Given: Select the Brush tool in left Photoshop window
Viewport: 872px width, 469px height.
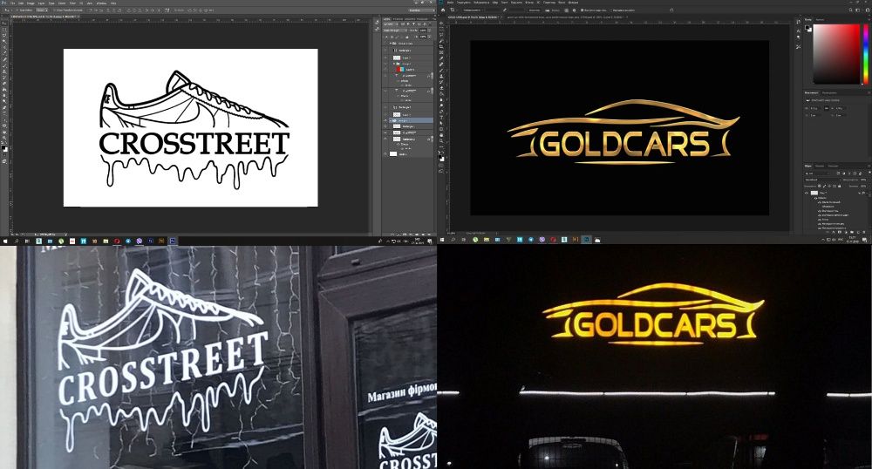Looking at the screenshot, I should click(x=3, y=65).
